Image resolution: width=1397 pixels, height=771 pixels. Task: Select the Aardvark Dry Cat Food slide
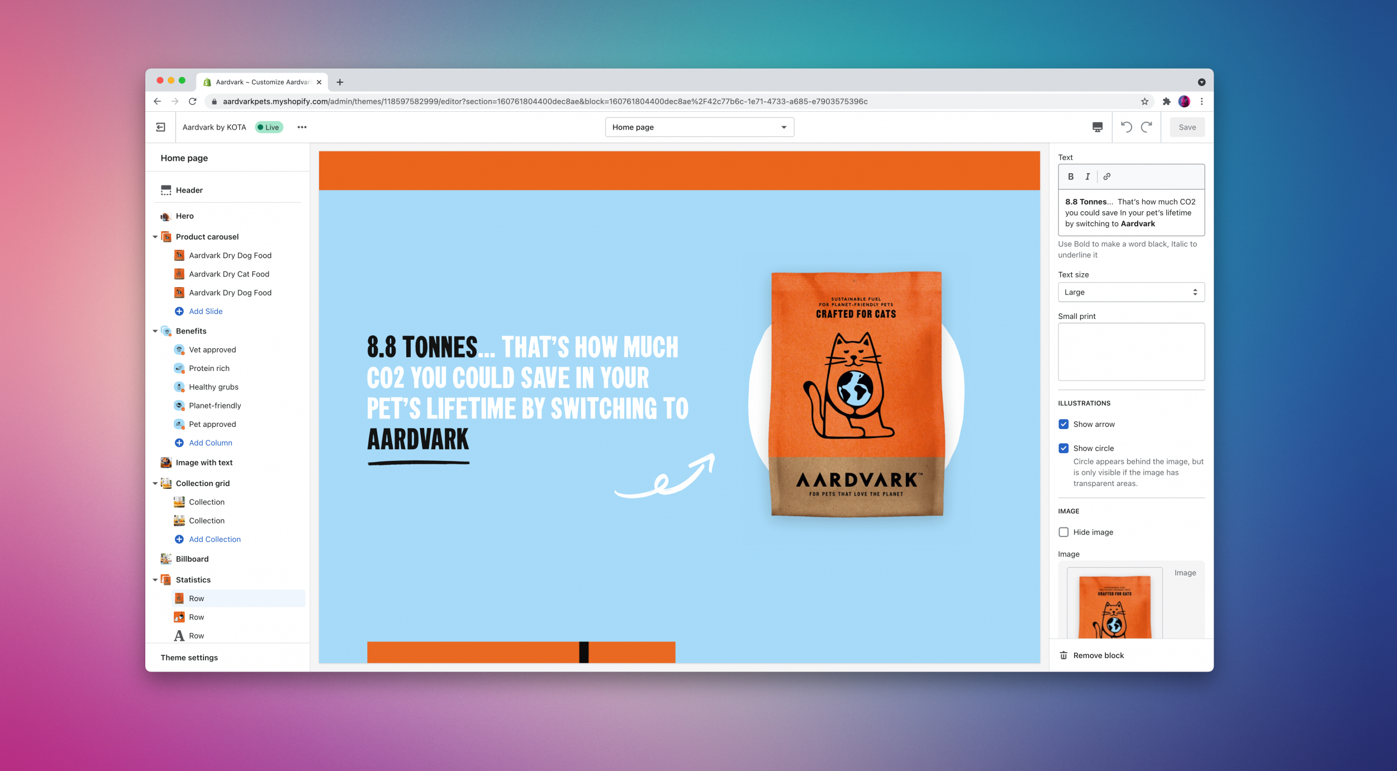229,274
